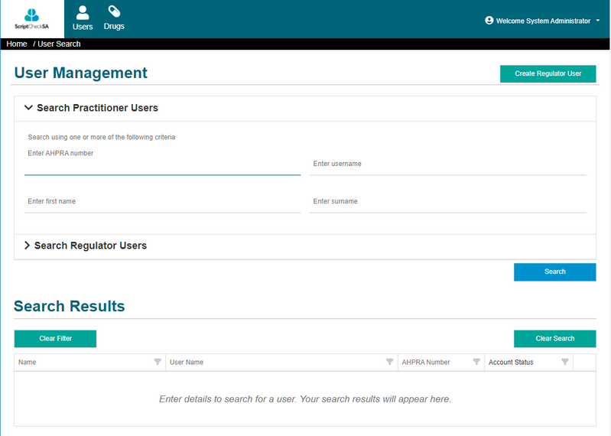Select User Search in the breadcrumb
Screen dimensions: 611x436
click(59, 44)
